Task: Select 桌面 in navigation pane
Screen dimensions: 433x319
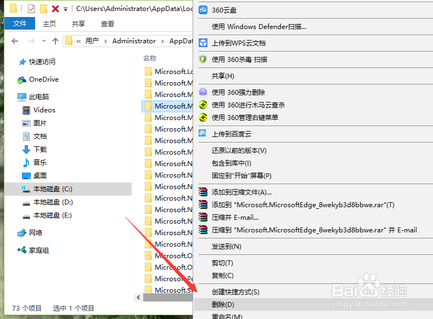Action: [x=68, y=175]
